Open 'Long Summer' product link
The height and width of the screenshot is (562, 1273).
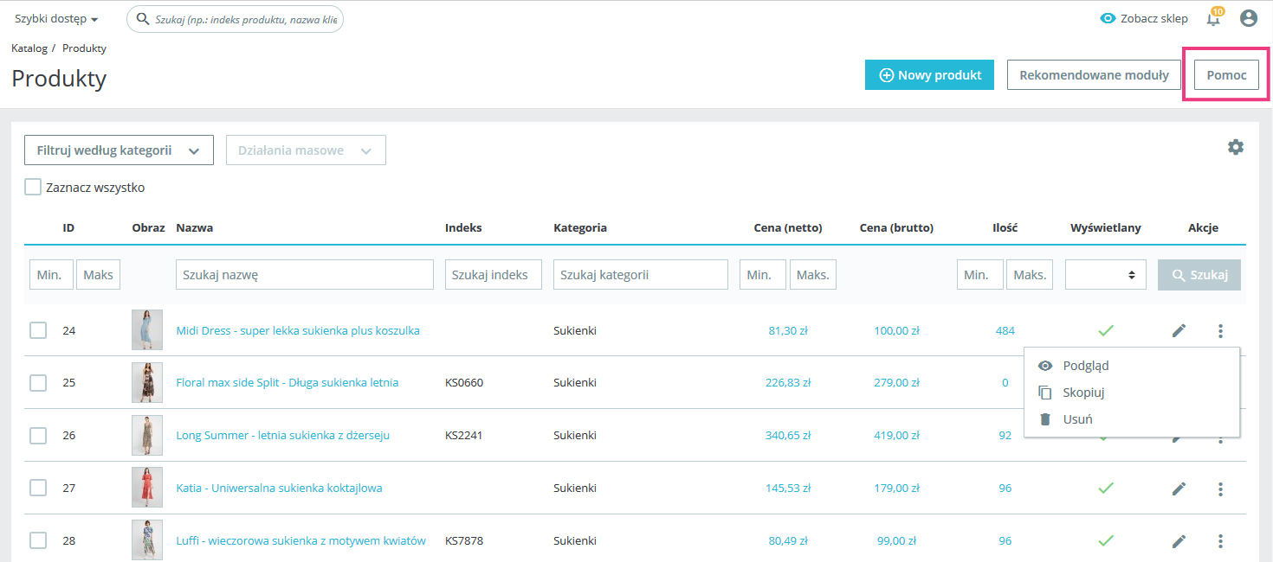(x=282, y=435)
